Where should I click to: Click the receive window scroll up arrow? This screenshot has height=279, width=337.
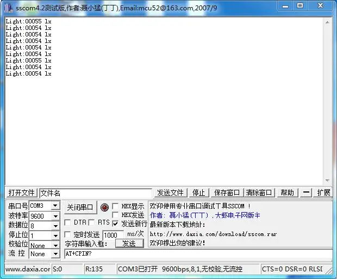[x=327, y=22]
